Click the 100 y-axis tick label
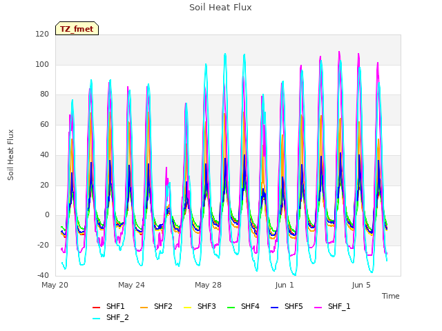The image size is (442, 331). (42, 64)
